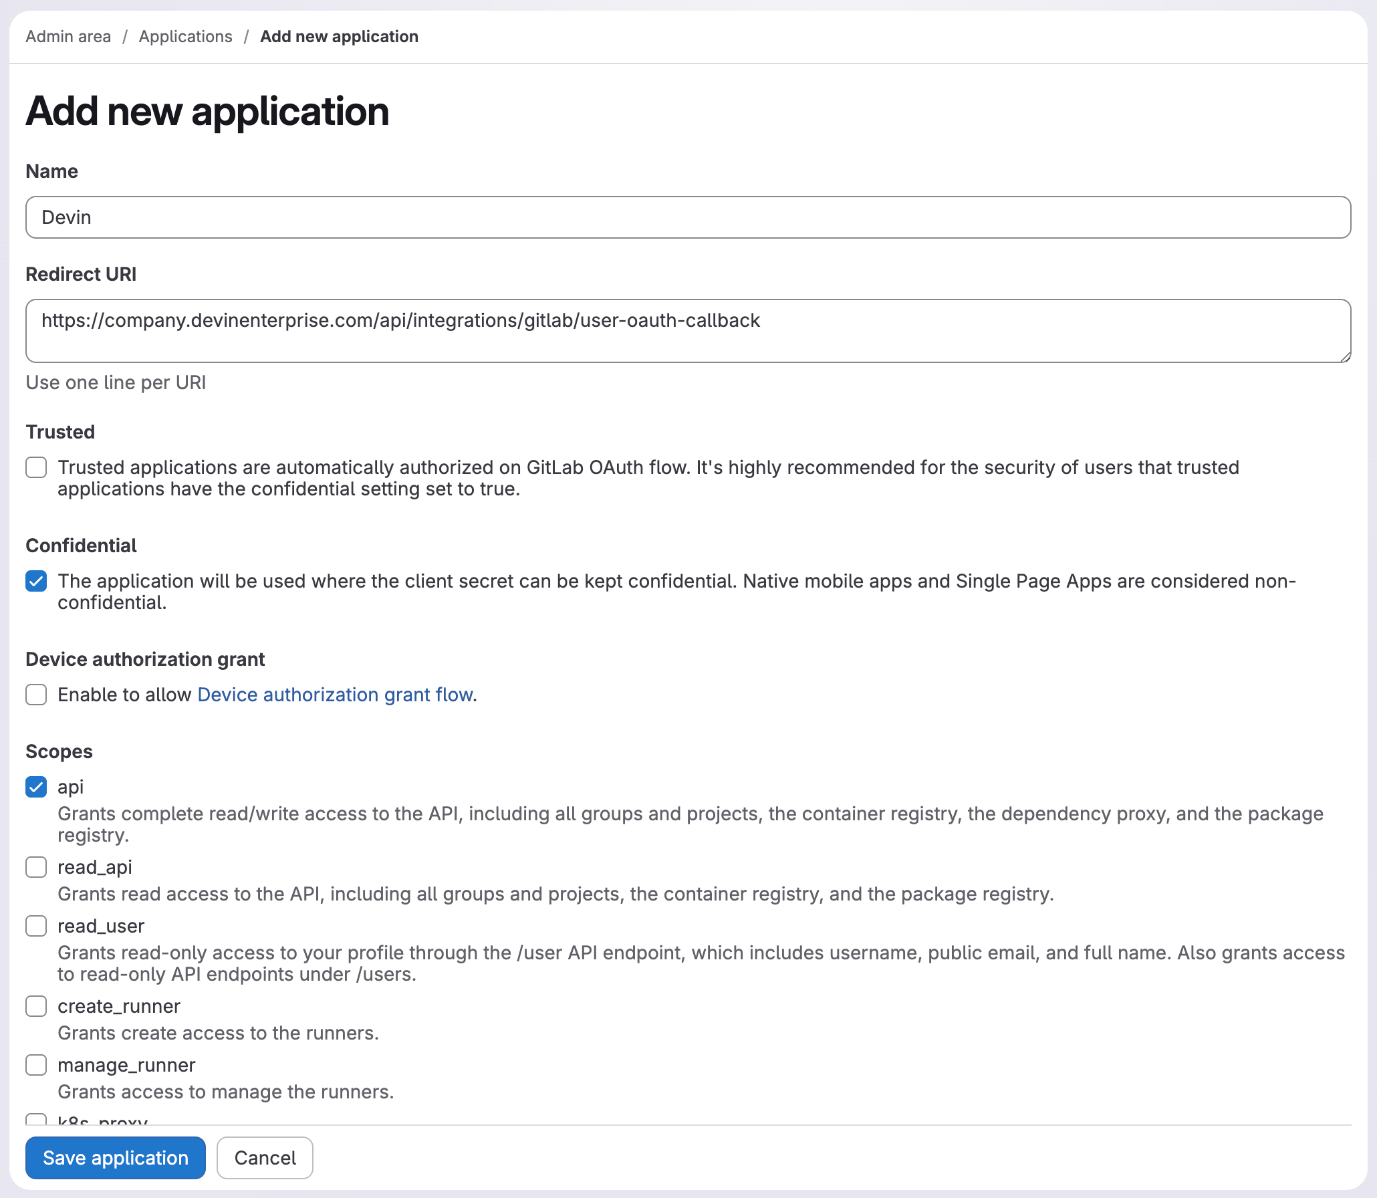Open the Admin area breadcrumb link
Screen dimensions: 1377x1198
68,36
